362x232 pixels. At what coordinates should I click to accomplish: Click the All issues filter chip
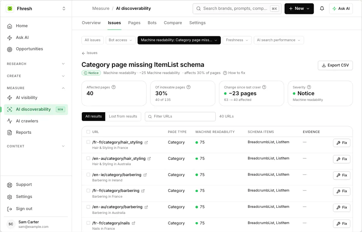(93, 40)
